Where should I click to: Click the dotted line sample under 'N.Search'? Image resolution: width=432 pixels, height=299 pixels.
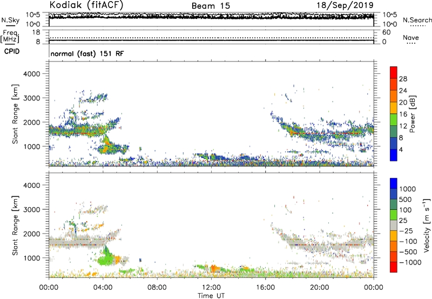coord(417,26)
